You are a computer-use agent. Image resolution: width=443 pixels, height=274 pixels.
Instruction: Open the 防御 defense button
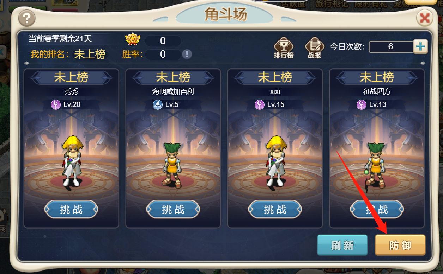click(x=400, y=245)
